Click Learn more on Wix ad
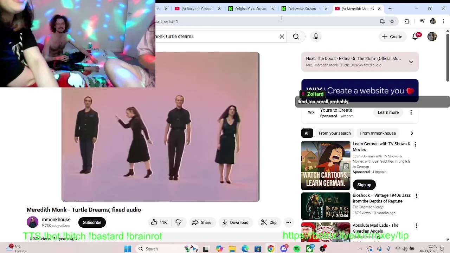 tap(388, 112)
